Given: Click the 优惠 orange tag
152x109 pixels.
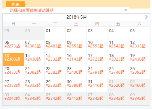Looking at the screenshot, I should [x=16, y=5].
